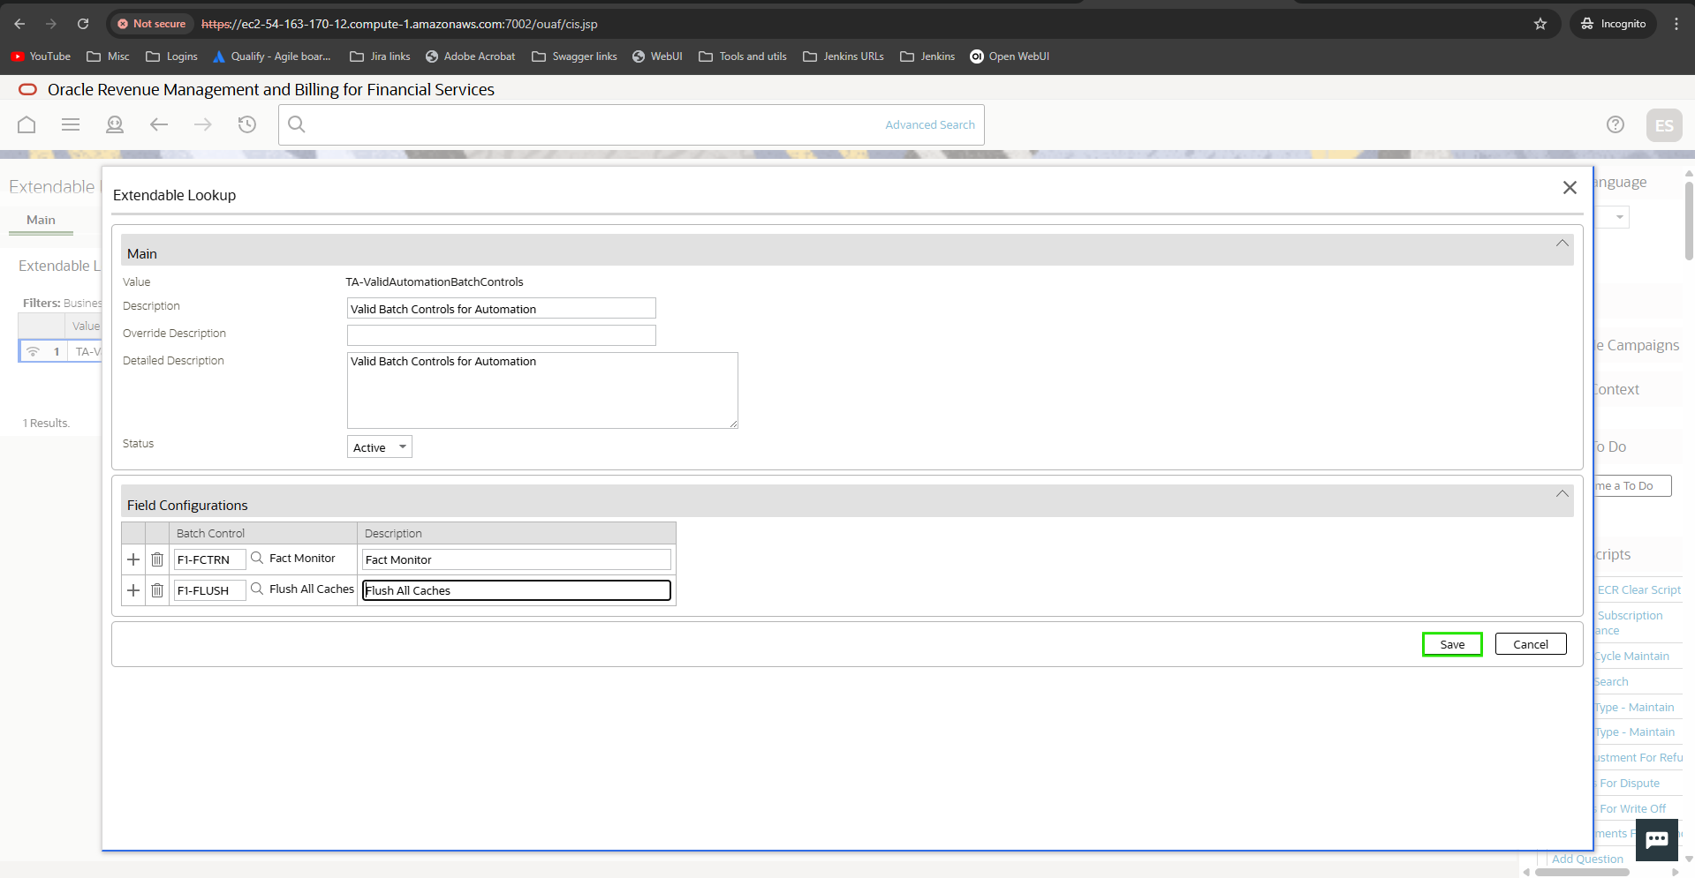The image size is (1695, 878).
Task: Click the Cancel button
Action: click(1530, 644)
